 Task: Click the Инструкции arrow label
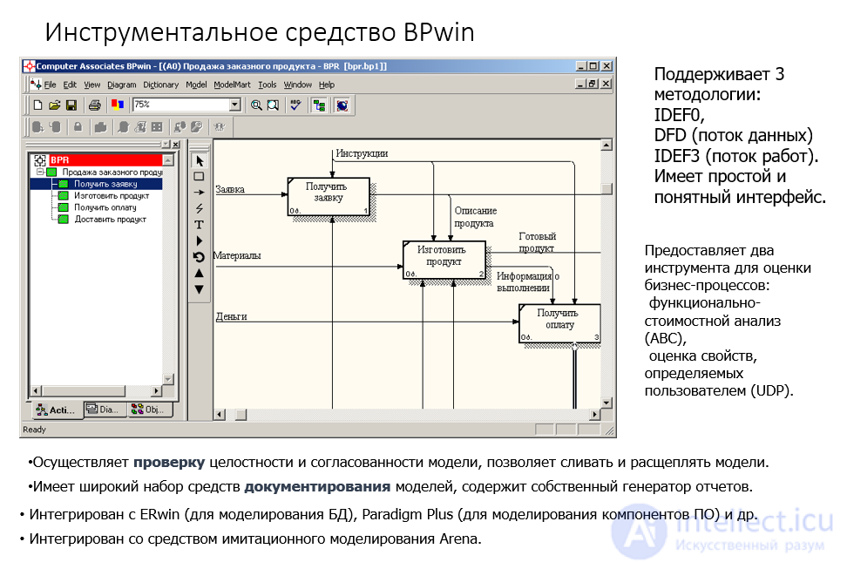tap(362, 153)
